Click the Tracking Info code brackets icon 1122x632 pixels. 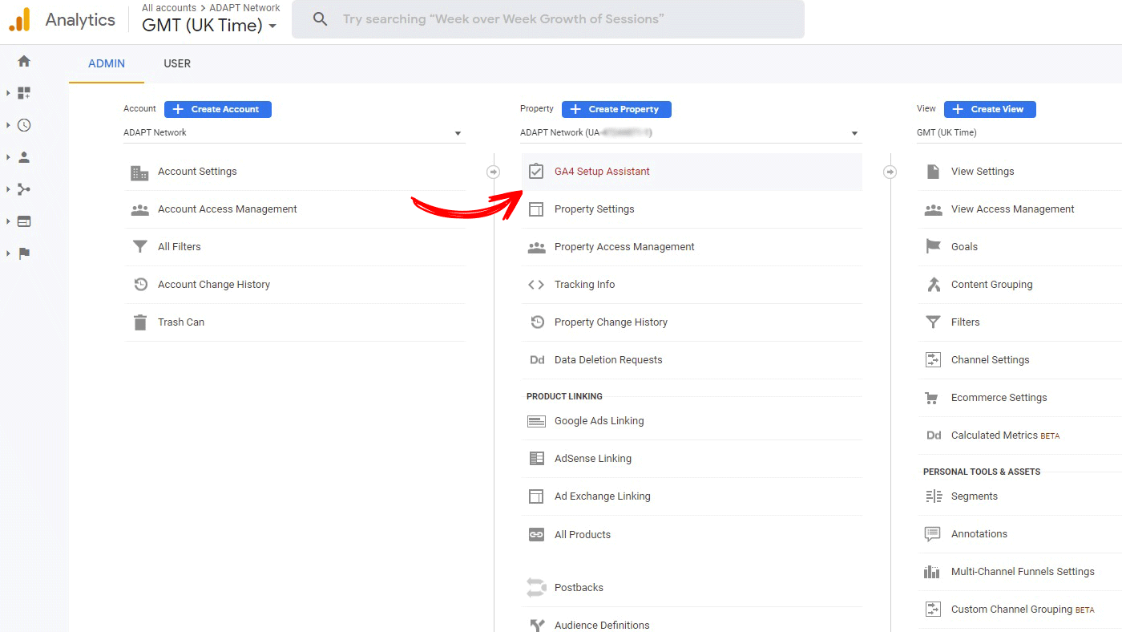[536, 285]
